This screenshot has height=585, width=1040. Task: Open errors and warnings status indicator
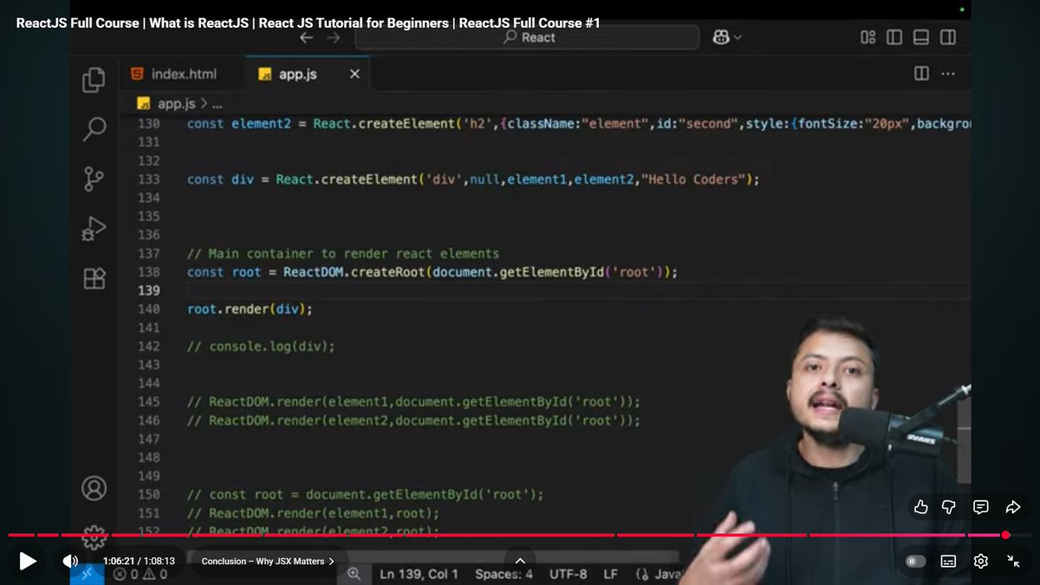click(140, 574)
